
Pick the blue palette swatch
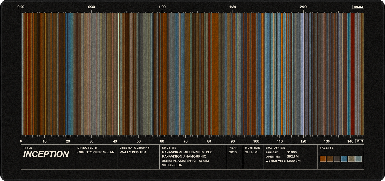pyautogui.click(x=344, y=159)
